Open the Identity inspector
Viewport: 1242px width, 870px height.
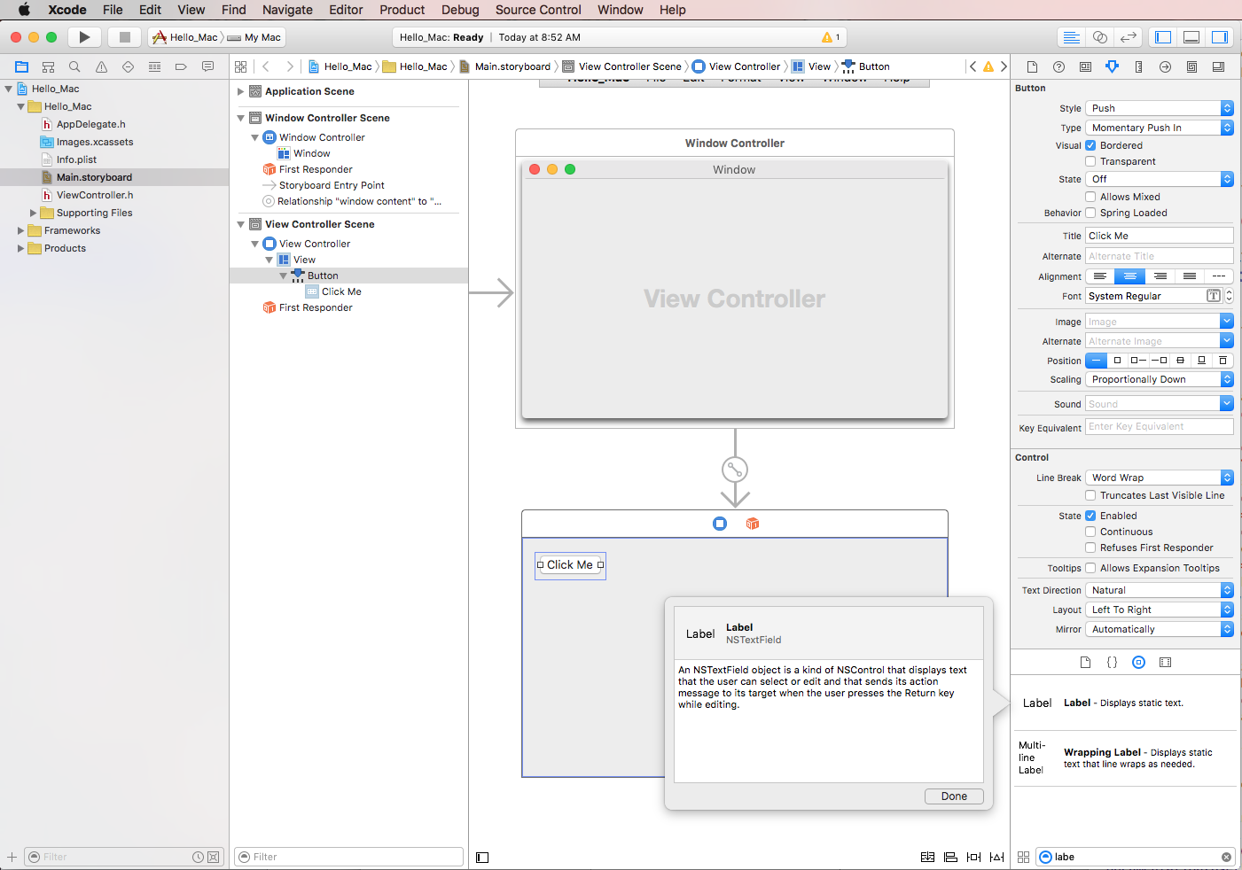pos(1085,66)
